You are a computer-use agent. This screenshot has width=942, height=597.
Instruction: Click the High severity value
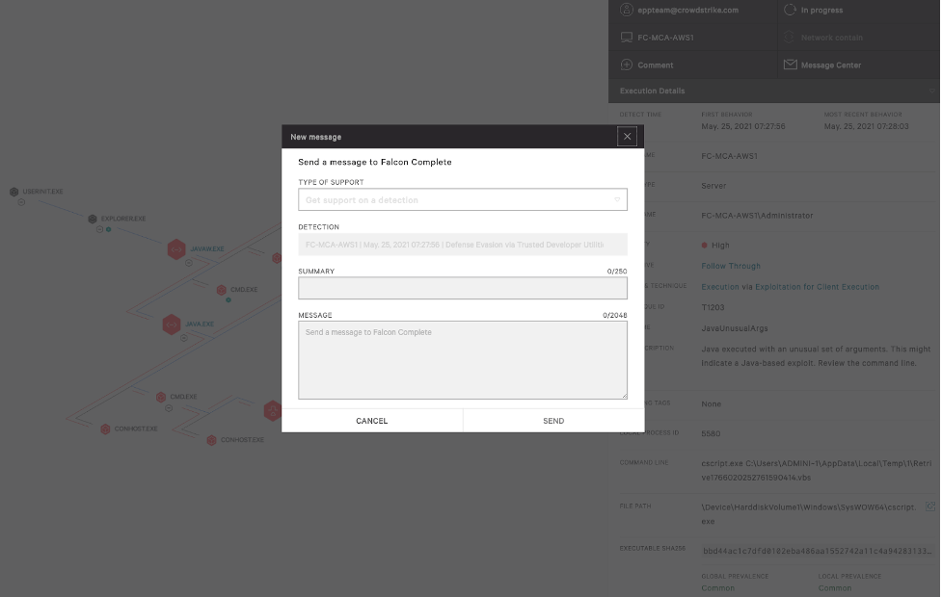(x=719, y=245)
